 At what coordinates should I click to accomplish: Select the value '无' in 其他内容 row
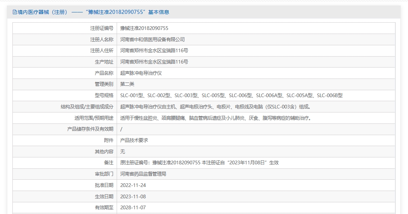tap(123, 152)
